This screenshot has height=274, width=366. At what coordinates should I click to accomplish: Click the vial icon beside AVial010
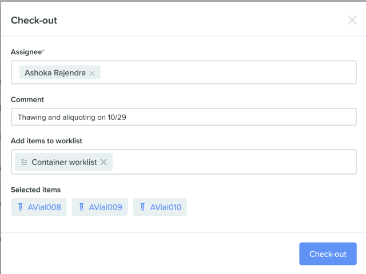pos(142,207)
